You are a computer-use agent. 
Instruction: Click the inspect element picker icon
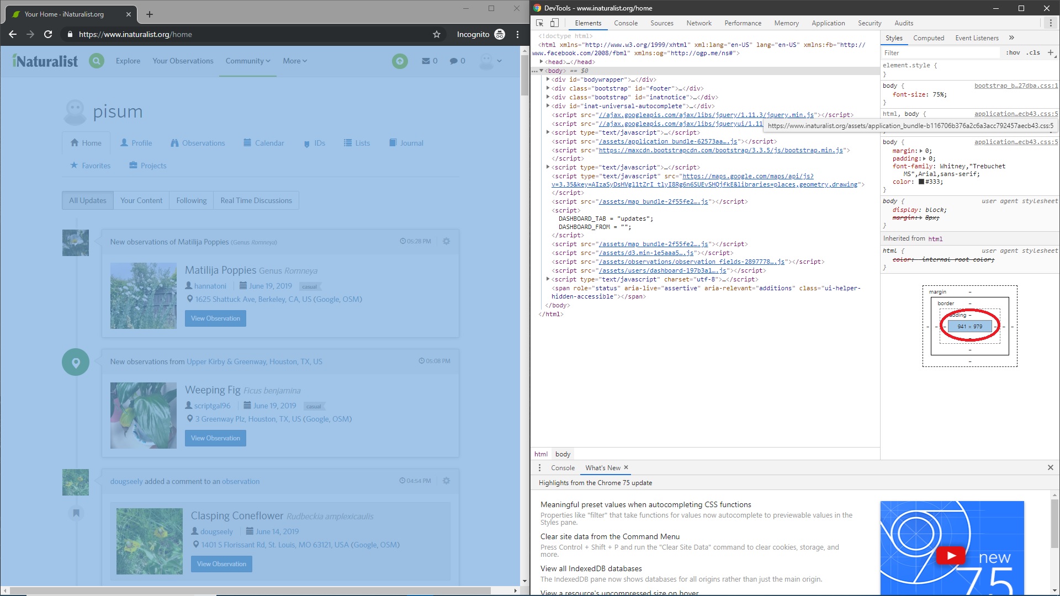539,23
